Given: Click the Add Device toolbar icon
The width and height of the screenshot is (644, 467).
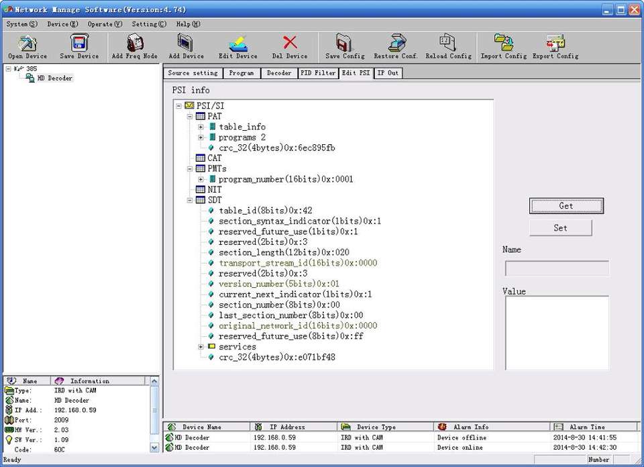Looking at the screenshot, I should pos(186,44).
